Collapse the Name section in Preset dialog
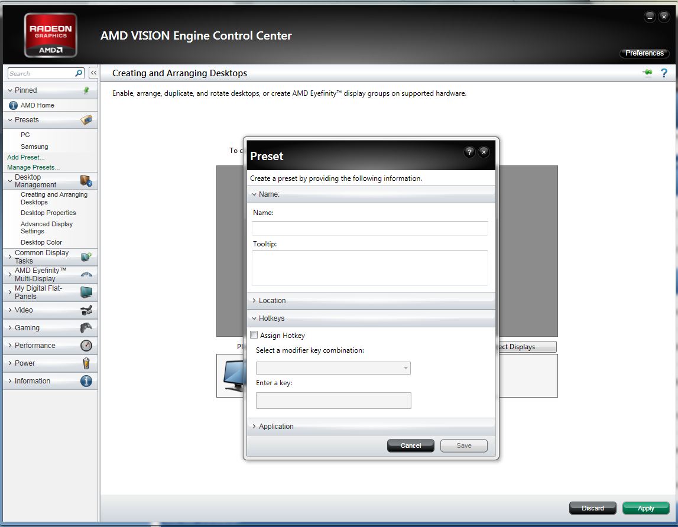Image resolution: width=678 pixels, height=527 pixels. click(254, 194)
